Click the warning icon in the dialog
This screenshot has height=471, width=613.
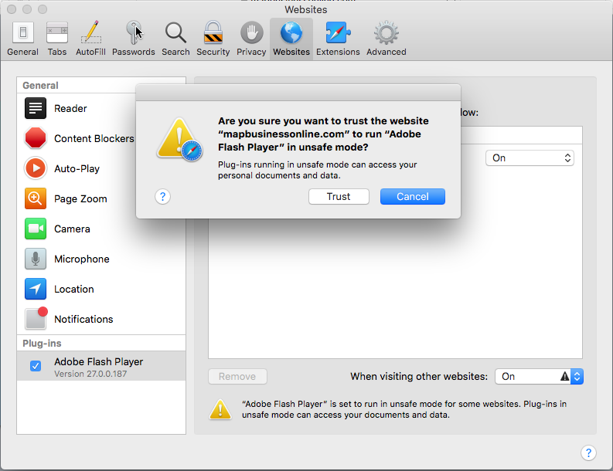click(179, 139)
